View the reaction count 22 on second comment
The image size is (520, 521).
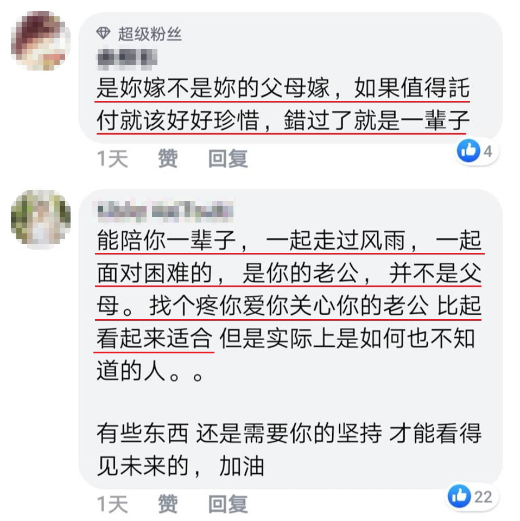coord(483,497)
